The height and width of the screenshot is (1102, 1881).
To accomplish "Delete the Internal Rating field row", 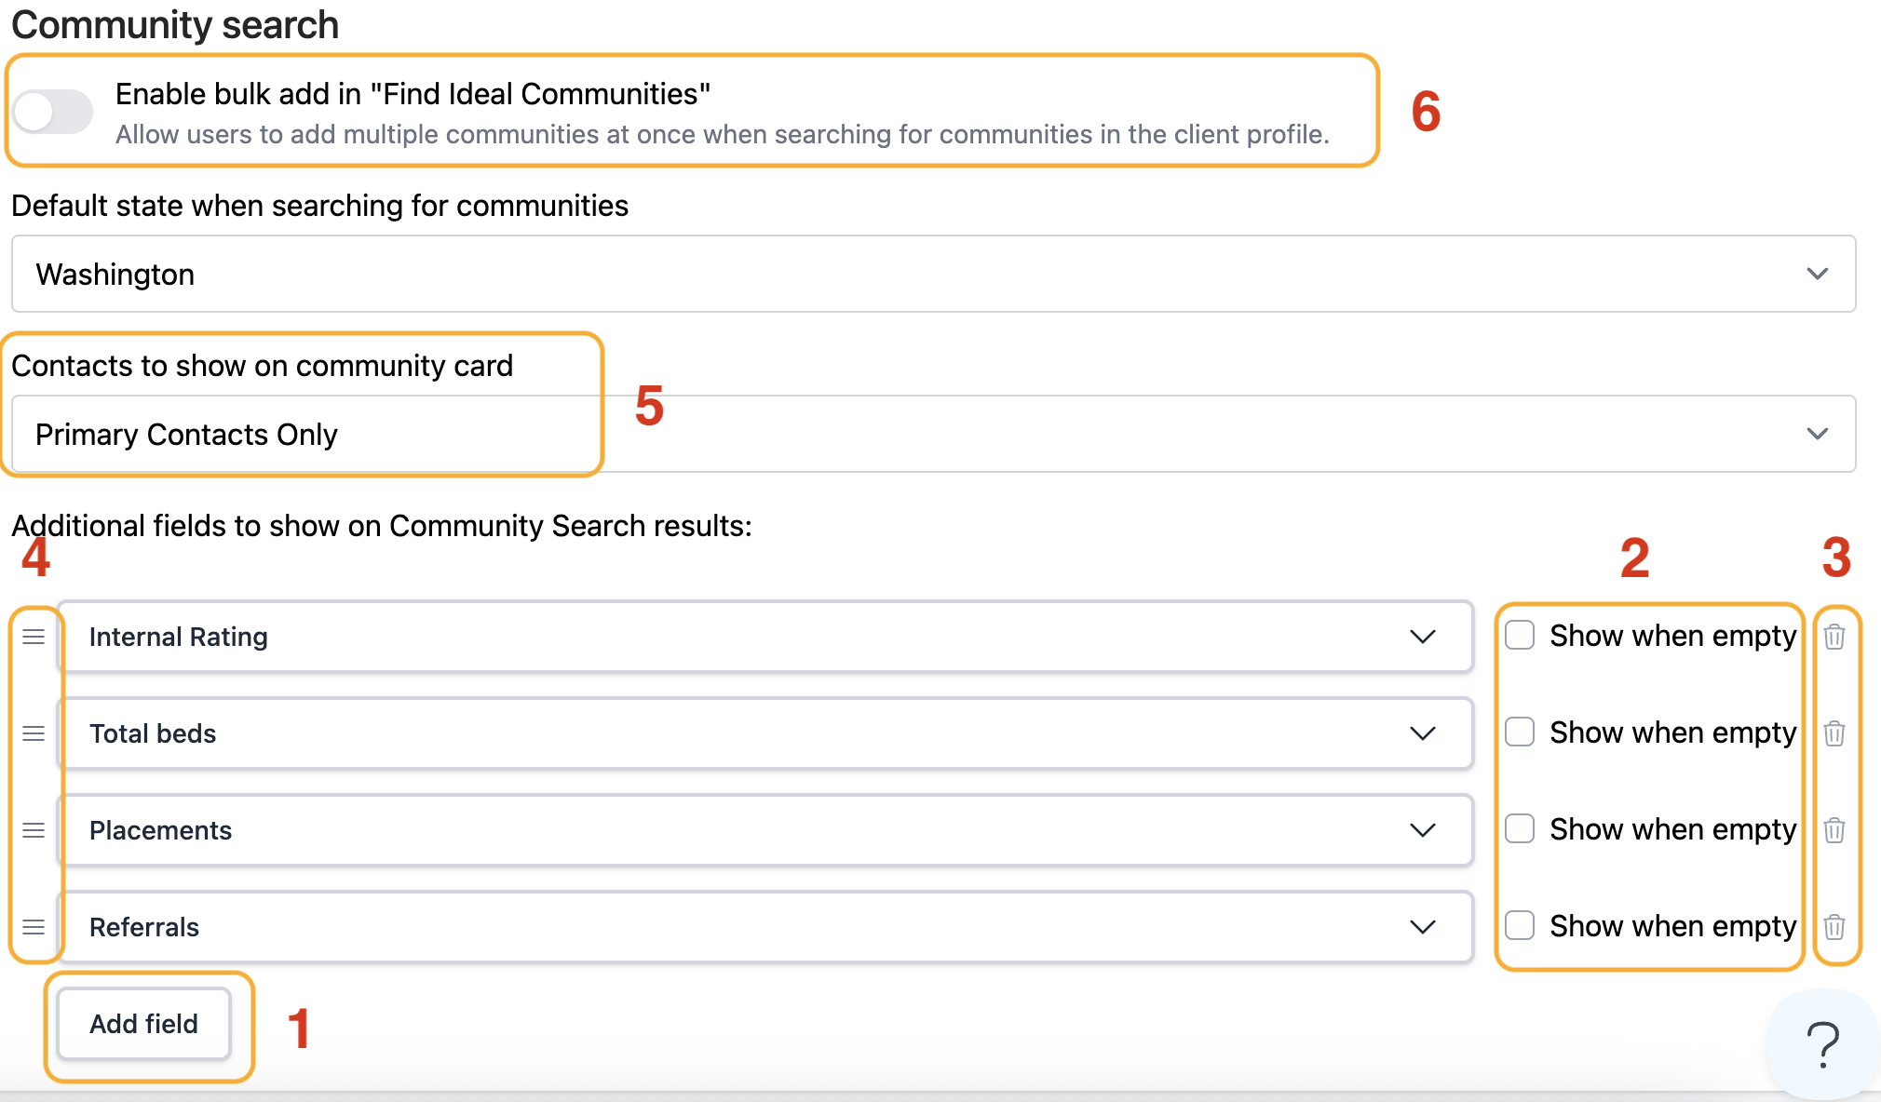I will pyautogui.click(x=1834, y=637).
